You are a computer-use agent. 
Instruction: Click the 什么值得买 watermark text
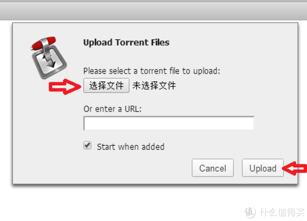[x=282, y=212]
